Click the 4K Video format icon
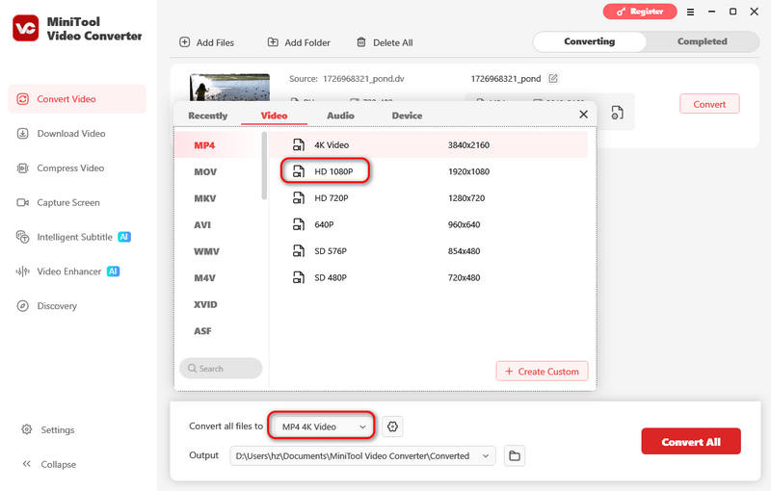Screen dimensions: 771x491 [x=299, y=144]
